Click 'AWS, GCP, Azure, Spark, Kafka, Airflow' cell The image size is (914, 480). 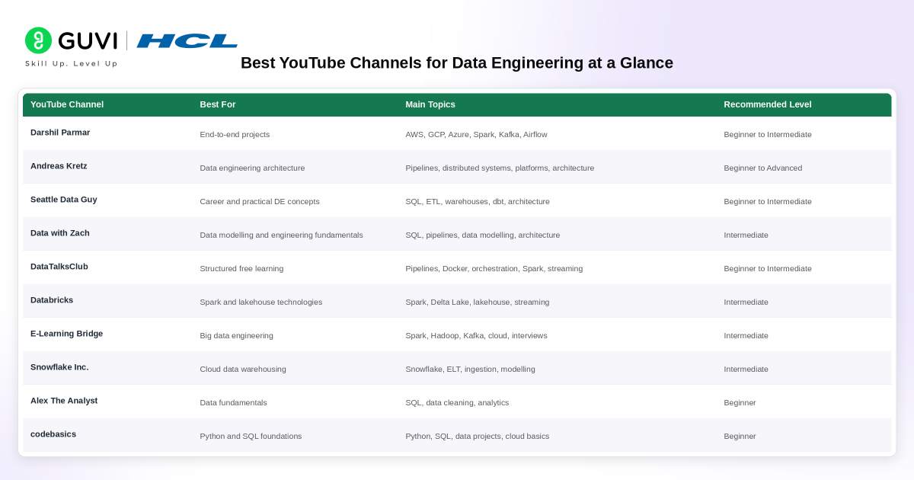coord(476,135)
